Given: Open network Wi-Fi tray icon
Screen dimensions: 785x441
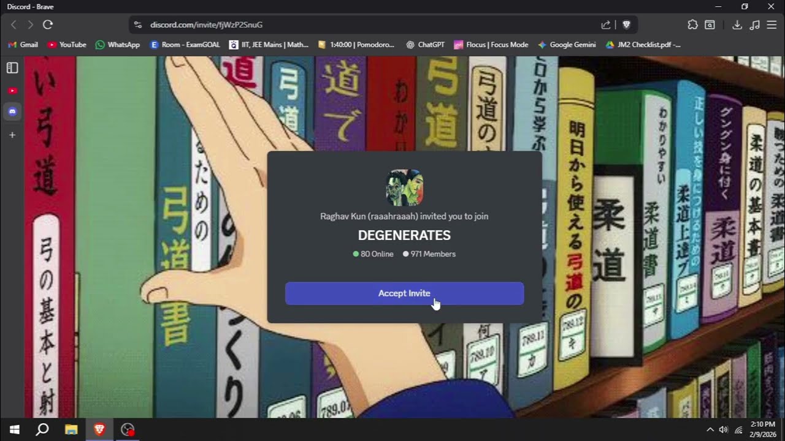Looking at the screenshot, I should [x=738, y=429].
